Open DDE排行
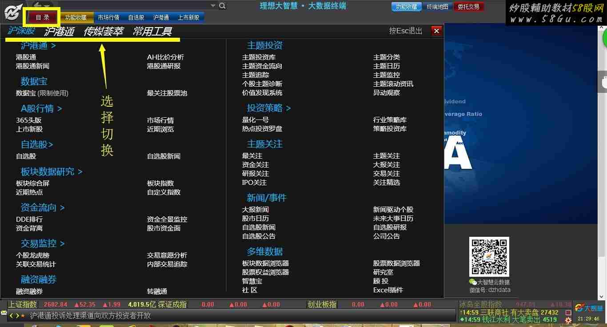Screen dimensions: 607x327 coord(29,219)
